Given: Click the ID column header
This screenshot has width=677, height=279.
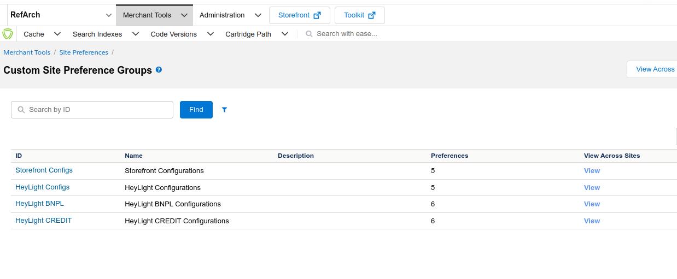Looking at the screenshot, I should (x=19, y=156).
